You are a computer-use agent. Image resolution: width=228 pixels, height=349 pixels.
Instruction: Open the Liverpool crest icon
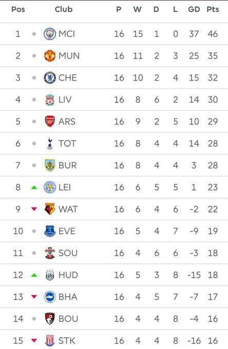pyautogui.click(x=50, y=100)
